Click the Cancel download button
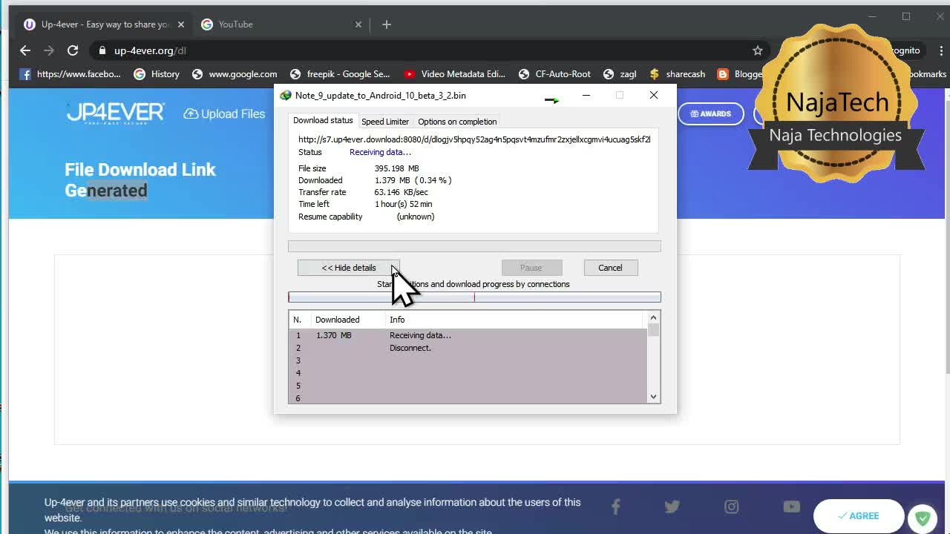The width and height of the screenshot is (950, 534). [610, 268]
